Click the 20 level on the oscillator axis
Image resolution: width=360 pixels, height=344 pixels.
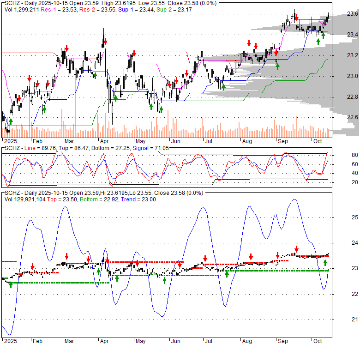click(x=355, y=182)
